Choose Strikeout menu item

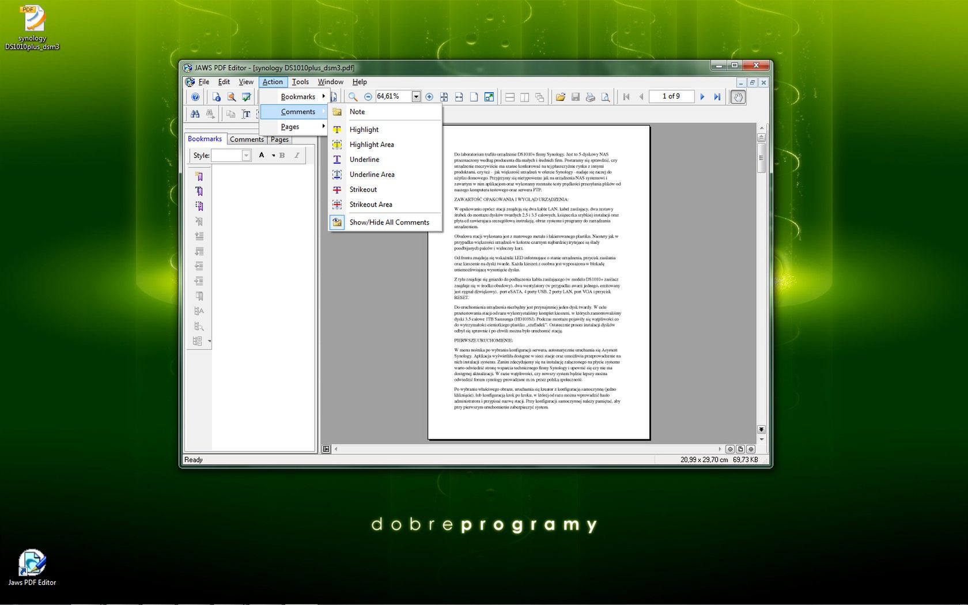[385, 190]
